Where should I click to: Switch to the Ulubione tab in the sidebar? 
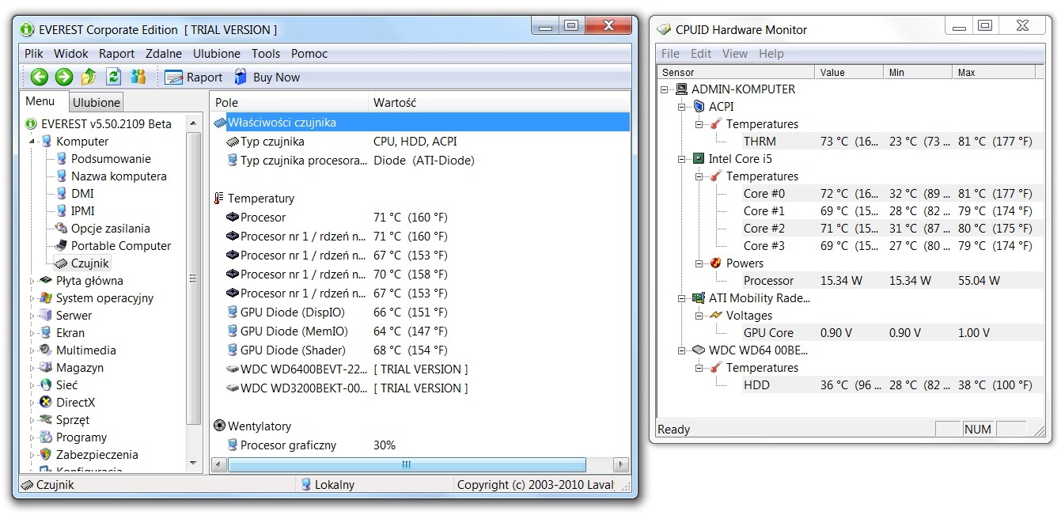click(97, 102)
